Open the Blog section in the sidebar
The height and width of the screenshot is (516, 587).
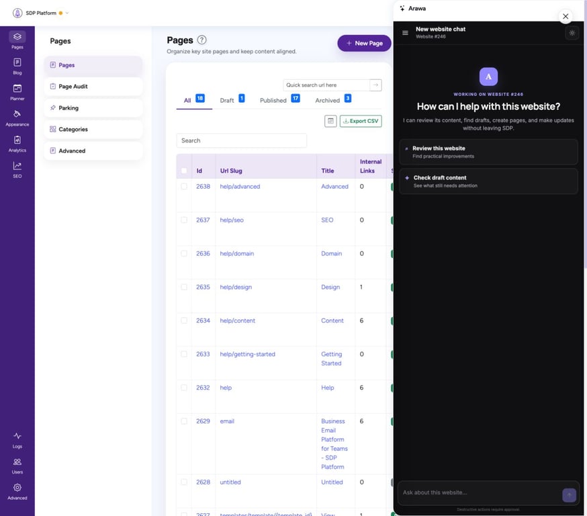click(x=17, y=67)
